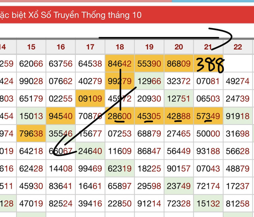254x217 pixels.
Task: Select highlighted cell 55390
Action: point(149,63)
